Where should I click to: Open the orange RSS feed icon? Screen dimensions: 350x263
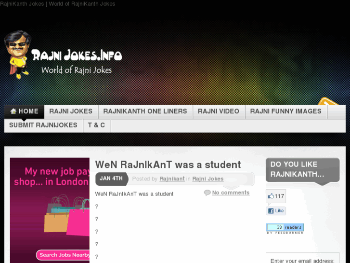coord(328,101)
